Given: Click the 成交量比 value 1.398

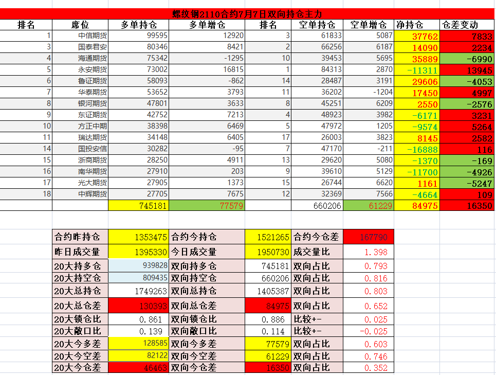Looking at the screenshot, I should click(x=368, y=252).
